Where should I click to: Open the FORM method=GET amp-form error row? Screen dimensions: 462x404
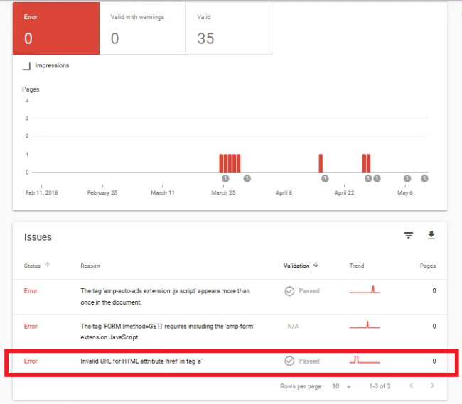pos(230,332)
